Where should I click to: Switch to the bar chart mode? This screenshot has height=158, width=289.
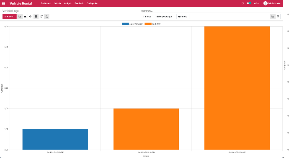point(20,17)
